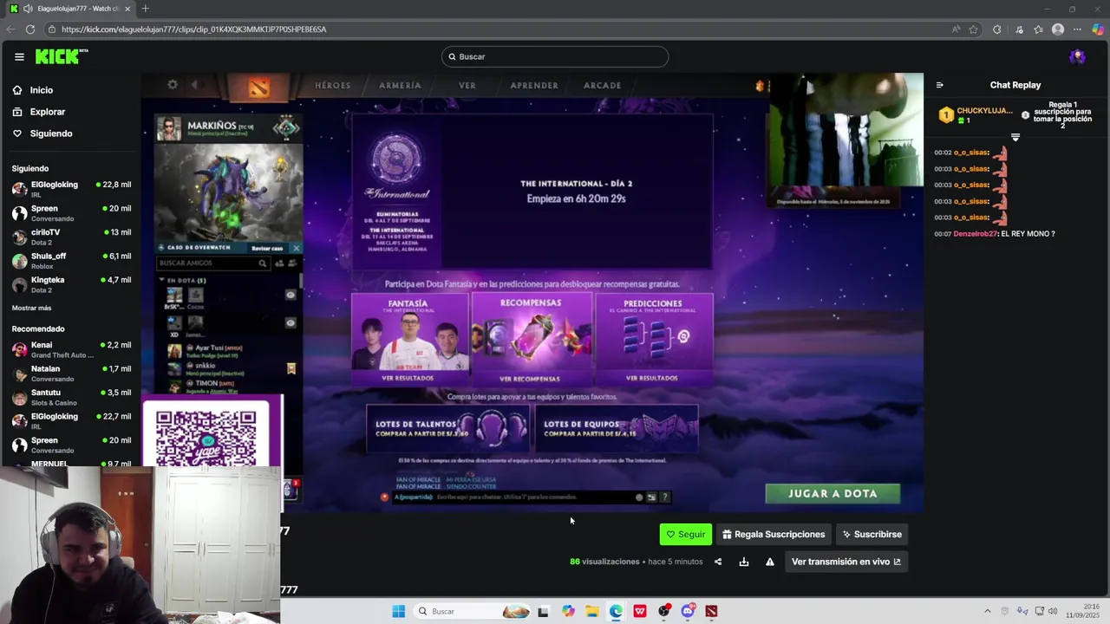Collapse the Chat Replay panel

click(939, 85)
